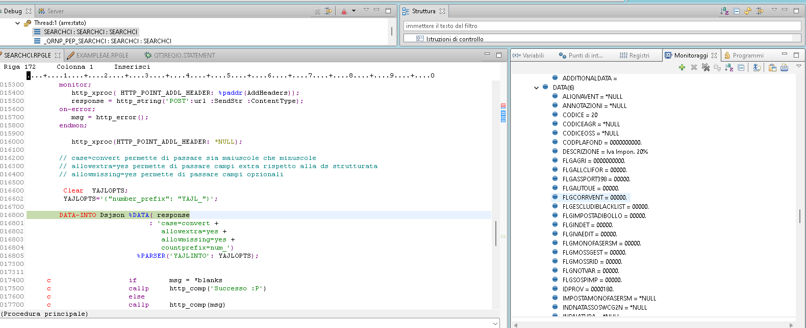Click the sort icon in Struttura panel
Screen dimensions: 806x328
tap(724, 11)
